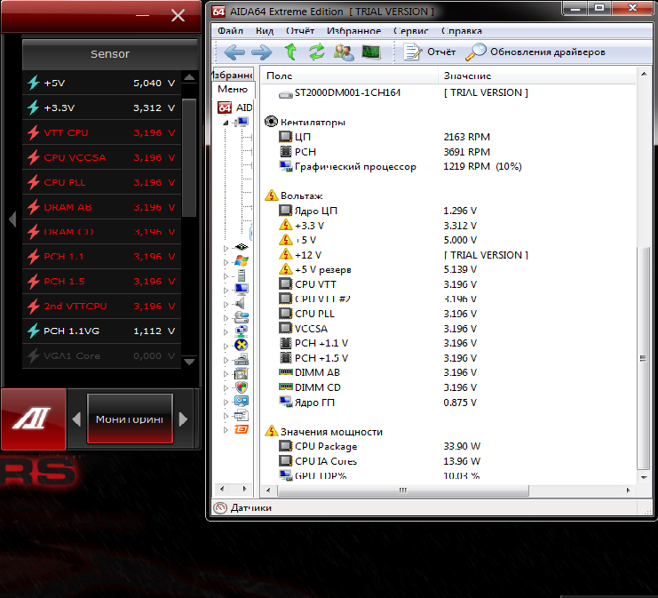Select the PCH 1.1VG sensor row

pos(101,331)
